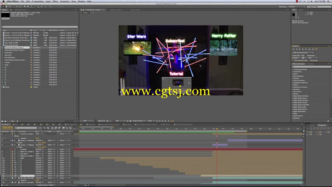This screenshot has width=332, height=187.
Task: Click the graph editor icon in timeline
Action: click(x=71, y=128)
